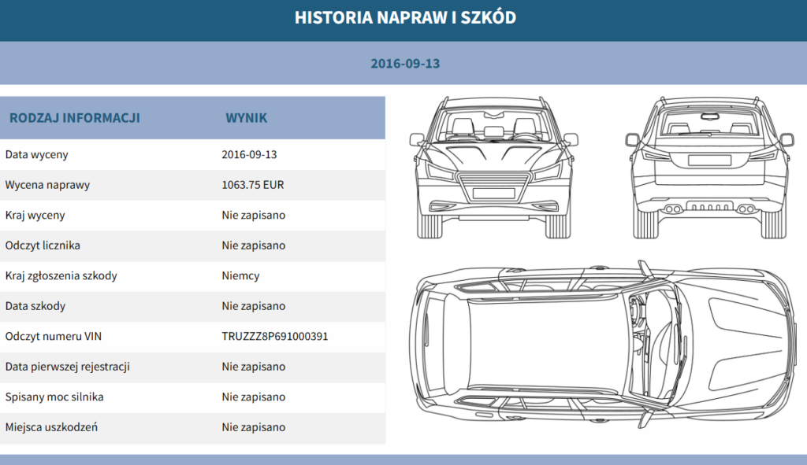Click the 'Data szkody' row label
The width and height of the screenshot is (807, 465).
(x=35, y=306)
